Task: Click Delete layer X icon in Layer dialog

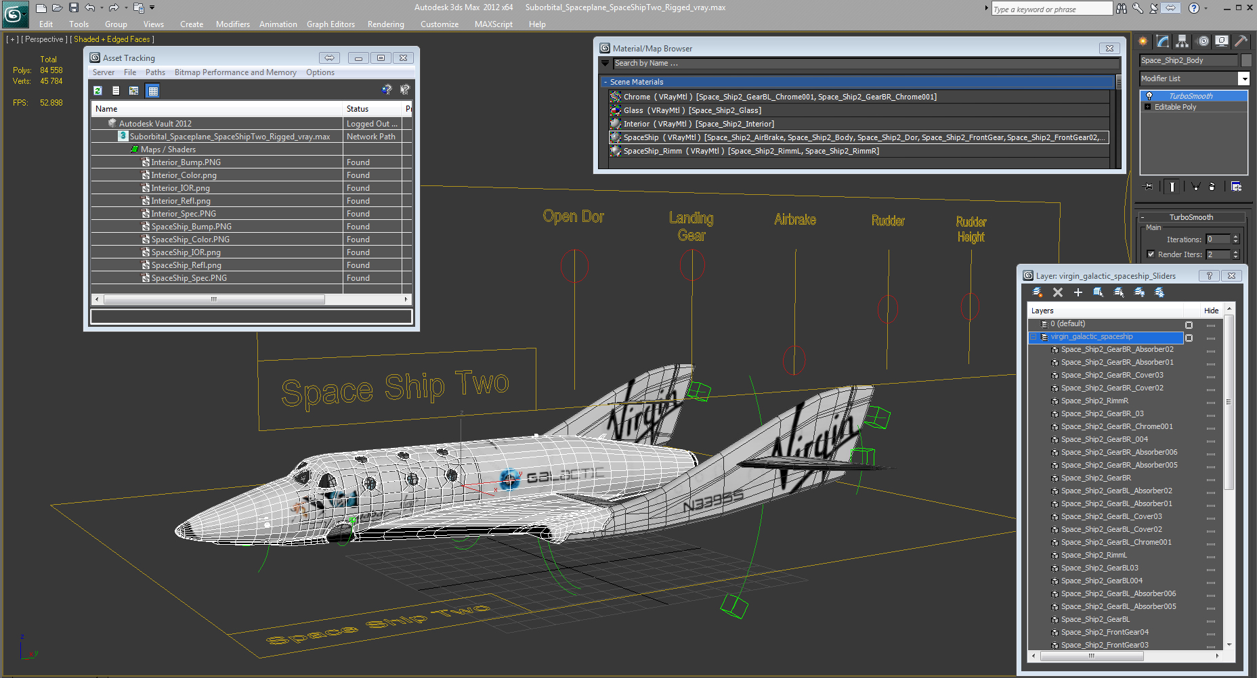Action: [1058, 292]
